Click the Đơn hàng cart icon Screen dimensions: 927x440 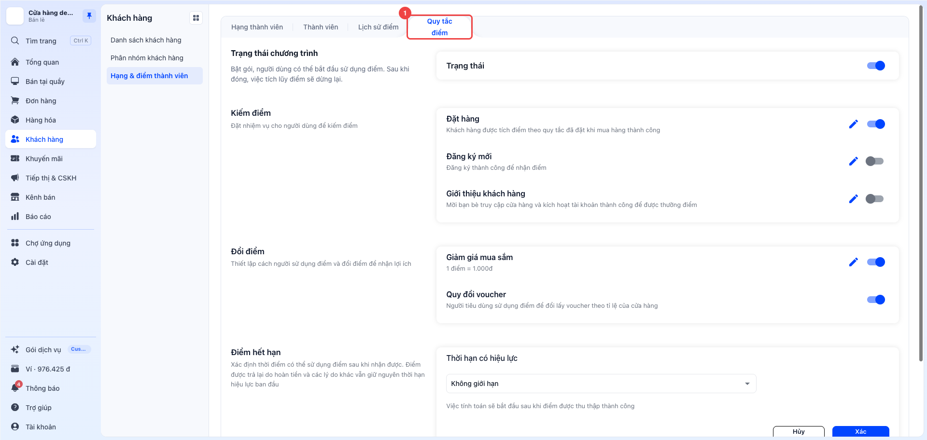[15, 100]
